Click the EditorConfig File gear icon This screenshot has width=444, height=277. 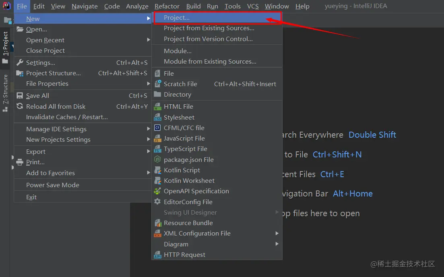point(157,202)
